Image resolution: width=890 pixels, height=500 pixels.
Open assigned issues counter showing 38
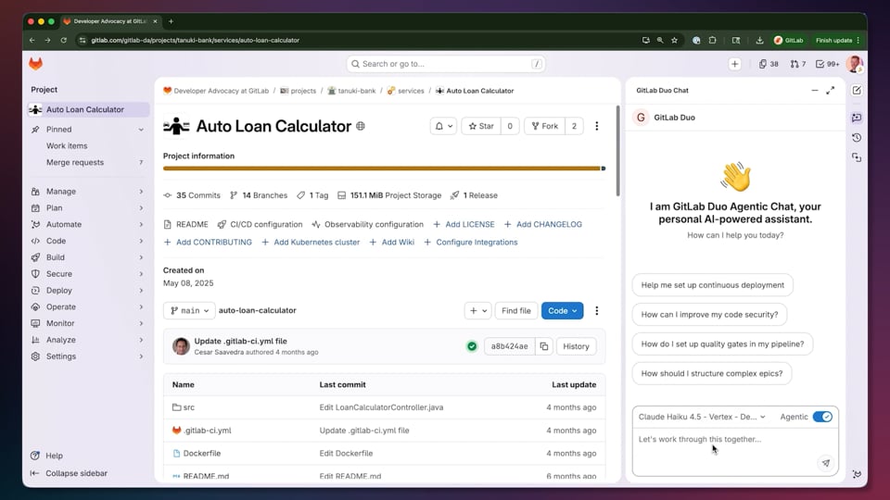769,64
